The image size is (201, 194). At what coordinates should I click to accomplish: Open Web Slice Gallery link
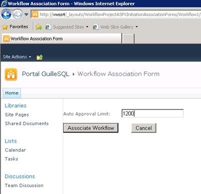coord(117,27)
